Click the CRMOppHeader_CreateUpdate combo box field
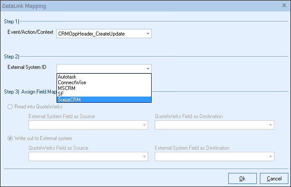This screenshot has height=187, width=291. (101, 33)
